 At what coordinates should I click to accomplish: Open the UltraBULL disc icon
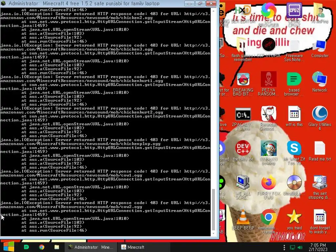tap(294, 182)
